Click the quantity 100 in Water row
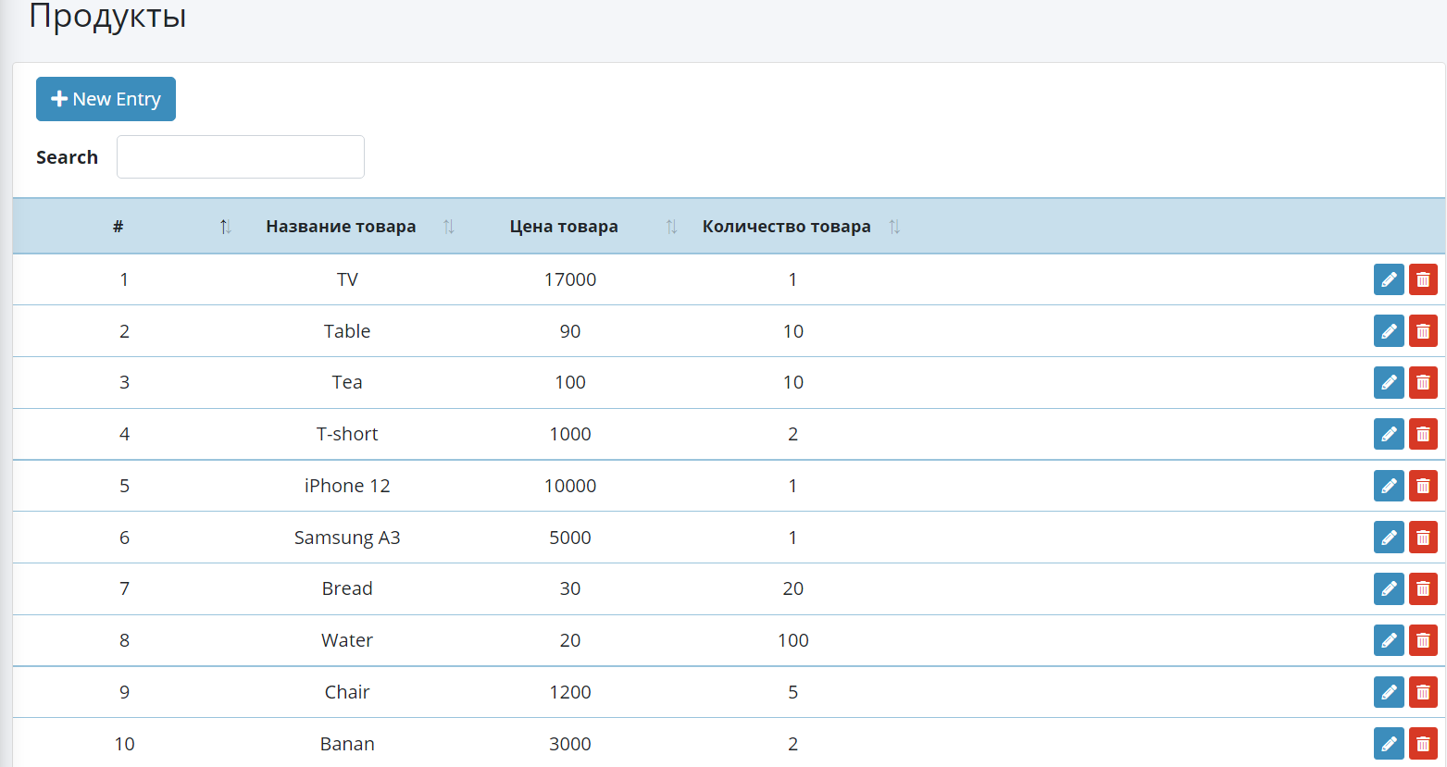This screenshot has width=1447, height=767. (793, 640)
